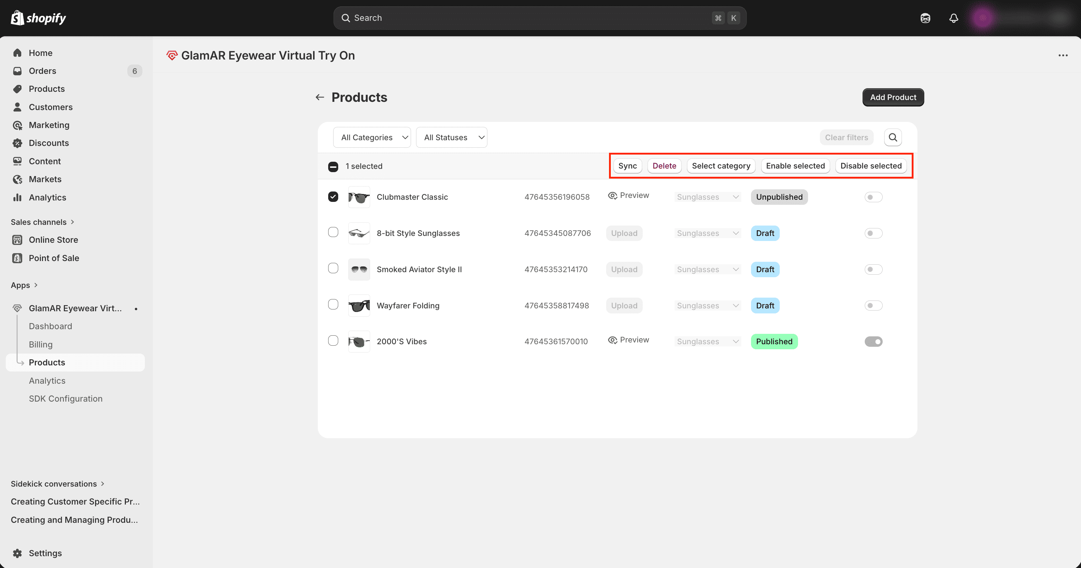Open Analytics under GlamAR app menu

[x=47, y=380]
